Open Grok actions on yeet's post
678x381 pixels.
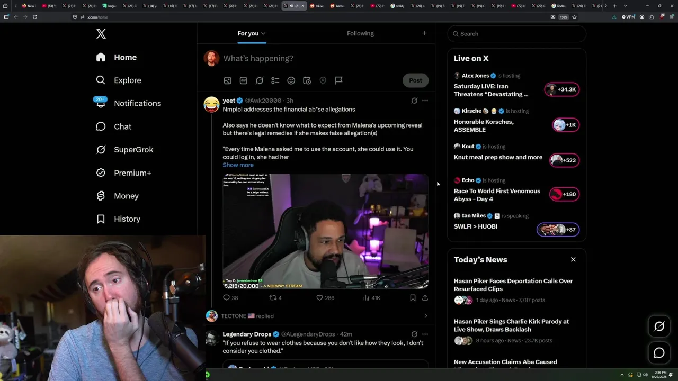[414, 101]
